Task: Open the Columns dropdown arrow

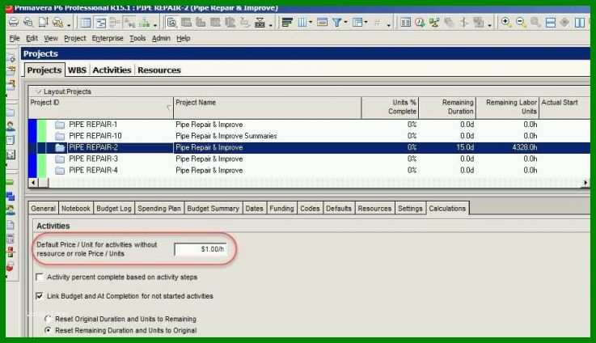Action: 311,22
